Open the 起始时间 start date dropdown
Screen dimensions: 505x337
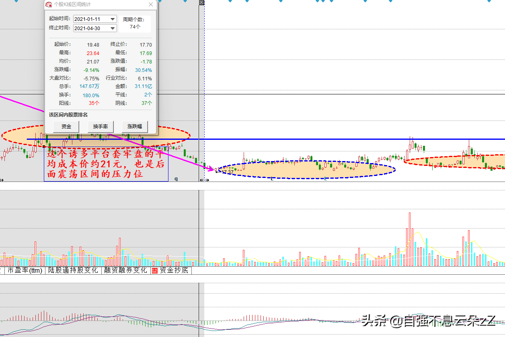tap(113, 19)
